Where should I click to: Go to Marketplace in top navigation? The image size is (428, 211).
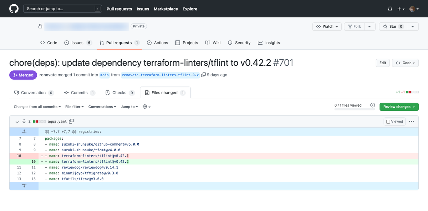(x=166, y=9)
